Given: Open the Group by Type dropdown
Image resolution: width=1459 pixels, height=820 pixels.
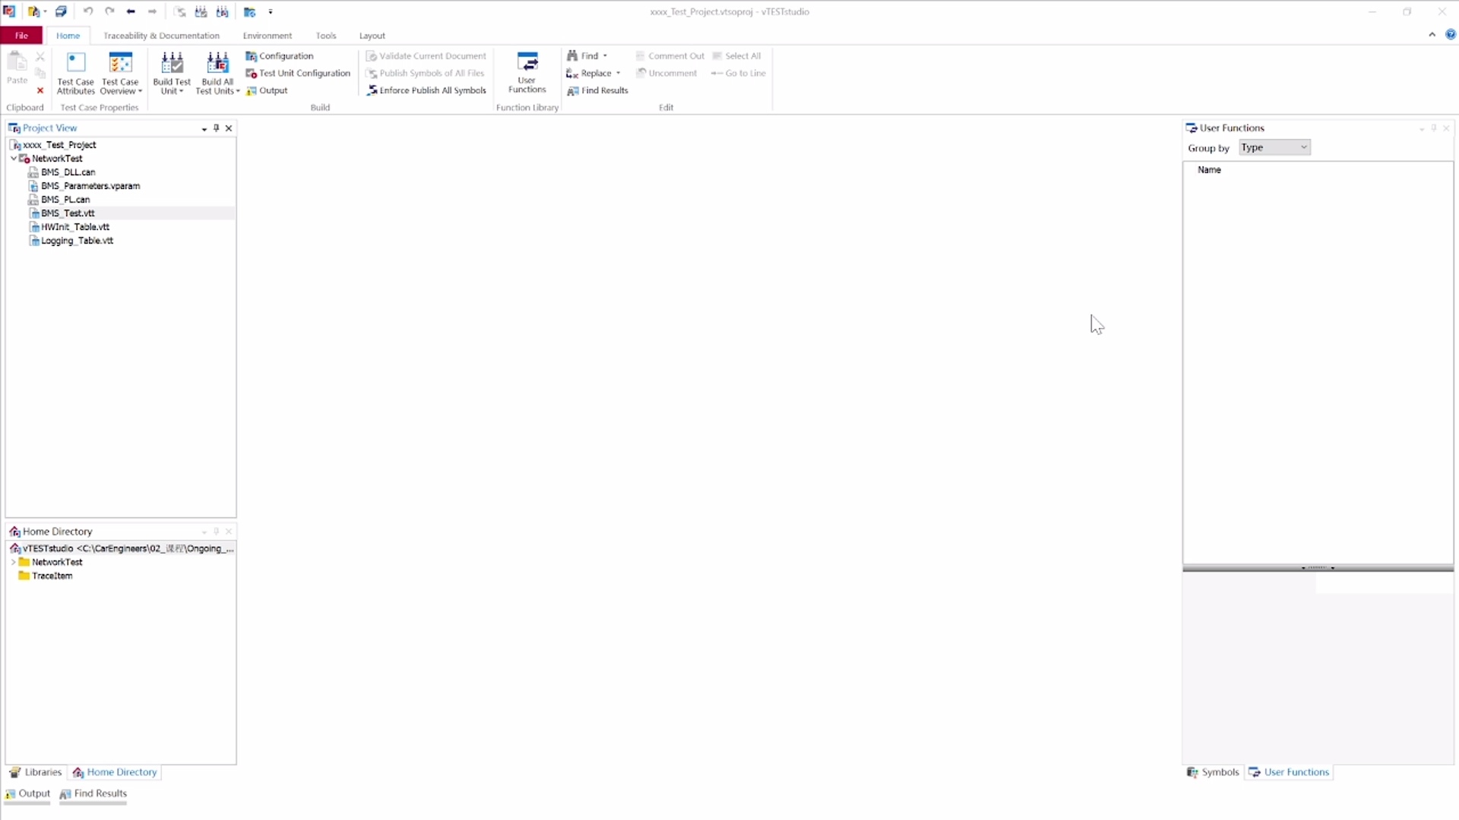Looking at the screenshot, I should coord(1275,147).
